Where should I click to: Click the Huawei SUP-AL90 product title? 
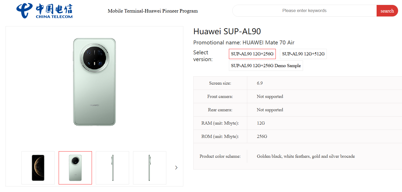point(227,31)
